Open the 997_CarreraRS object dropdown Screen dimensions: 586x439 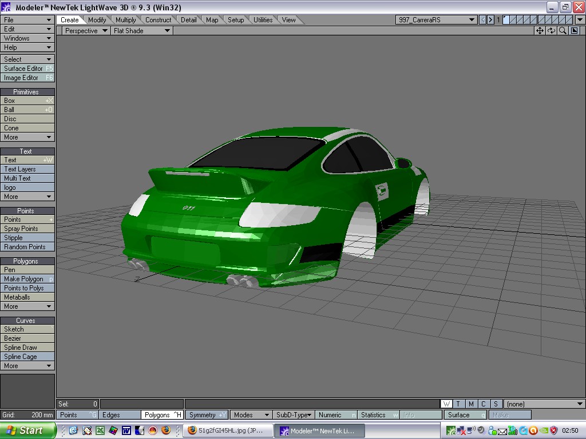(436, 20)
